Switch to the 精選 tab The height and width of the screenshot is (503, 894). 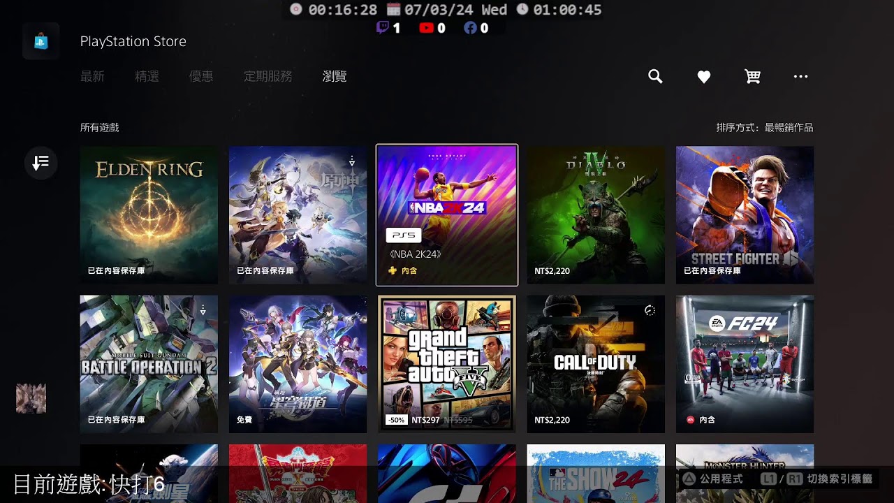click(x=147, y=77)
